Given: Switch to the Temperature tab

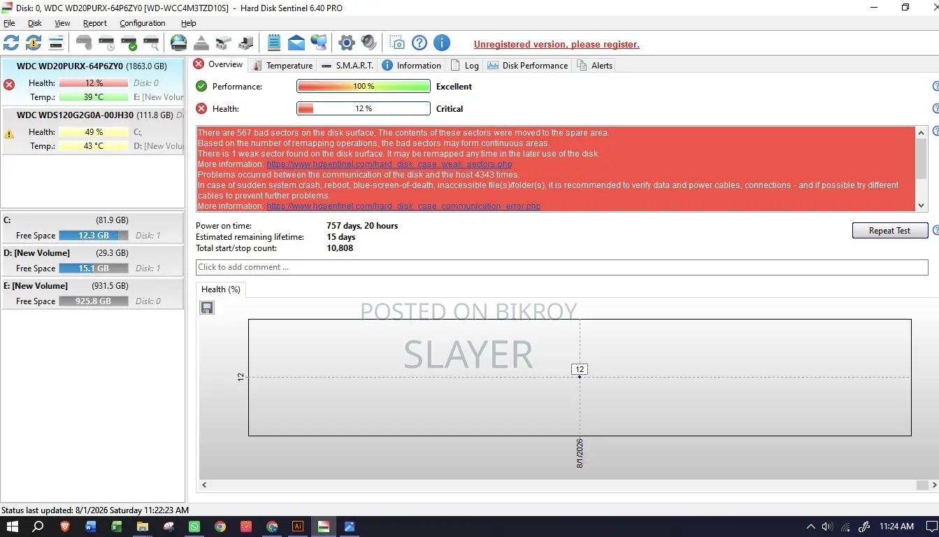Looking at the screenshot, I should [x=282, y=66].
